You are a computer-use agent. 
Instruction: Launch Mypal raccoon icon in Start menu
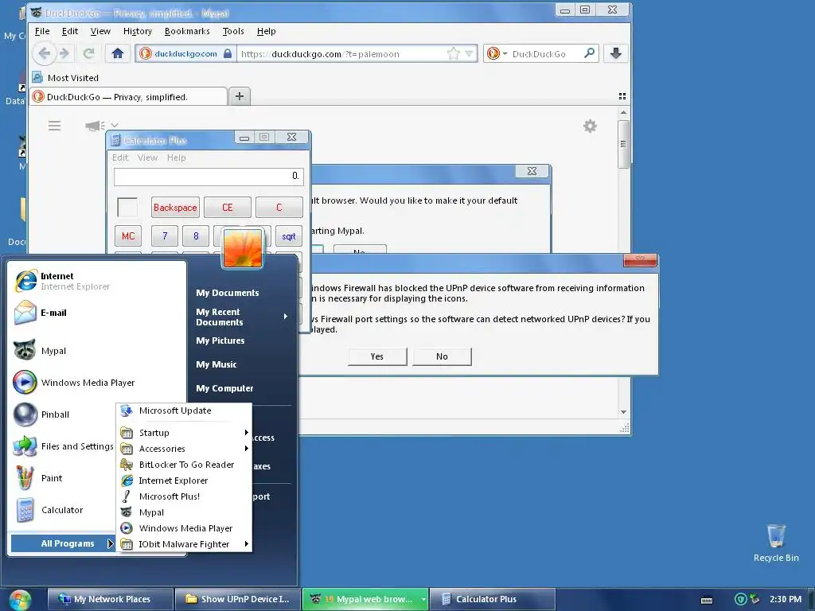25,350
